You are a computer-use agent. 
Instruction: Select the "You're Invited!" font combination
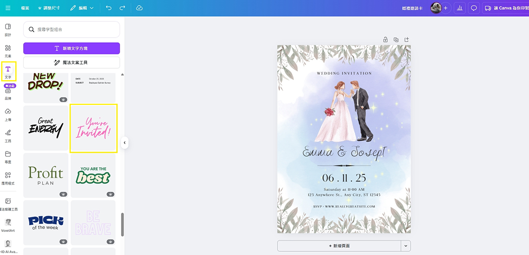click(93, 128)
